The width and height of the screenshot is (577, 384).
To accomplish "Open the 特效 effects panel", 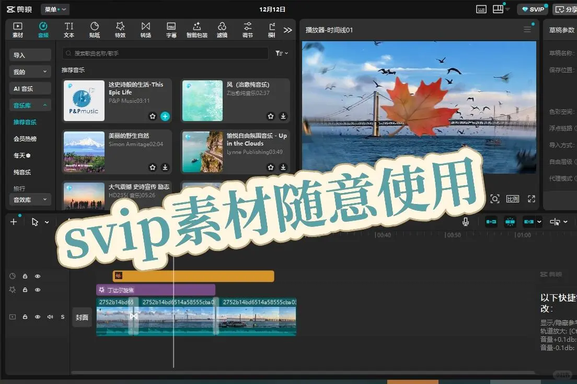I will click(120, 29).
